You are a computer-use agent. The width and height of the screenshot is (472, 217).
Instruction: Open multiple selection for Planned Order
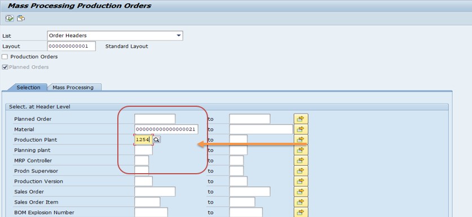tap(301, 119)
